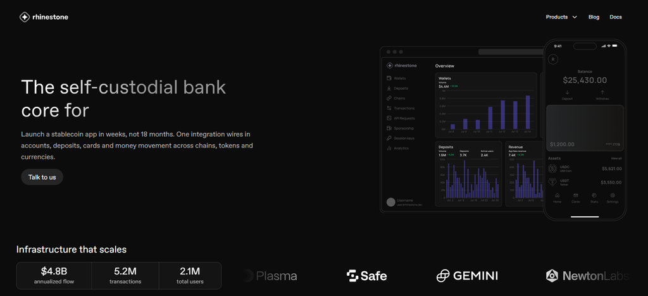Click the Username avatar in the dashboard mockup
Screen dimensions: 648x296
point(390,202)
